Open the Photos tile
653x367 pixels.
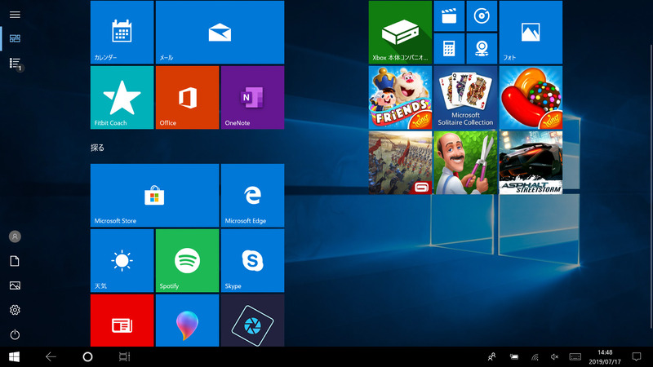[531, 32]
